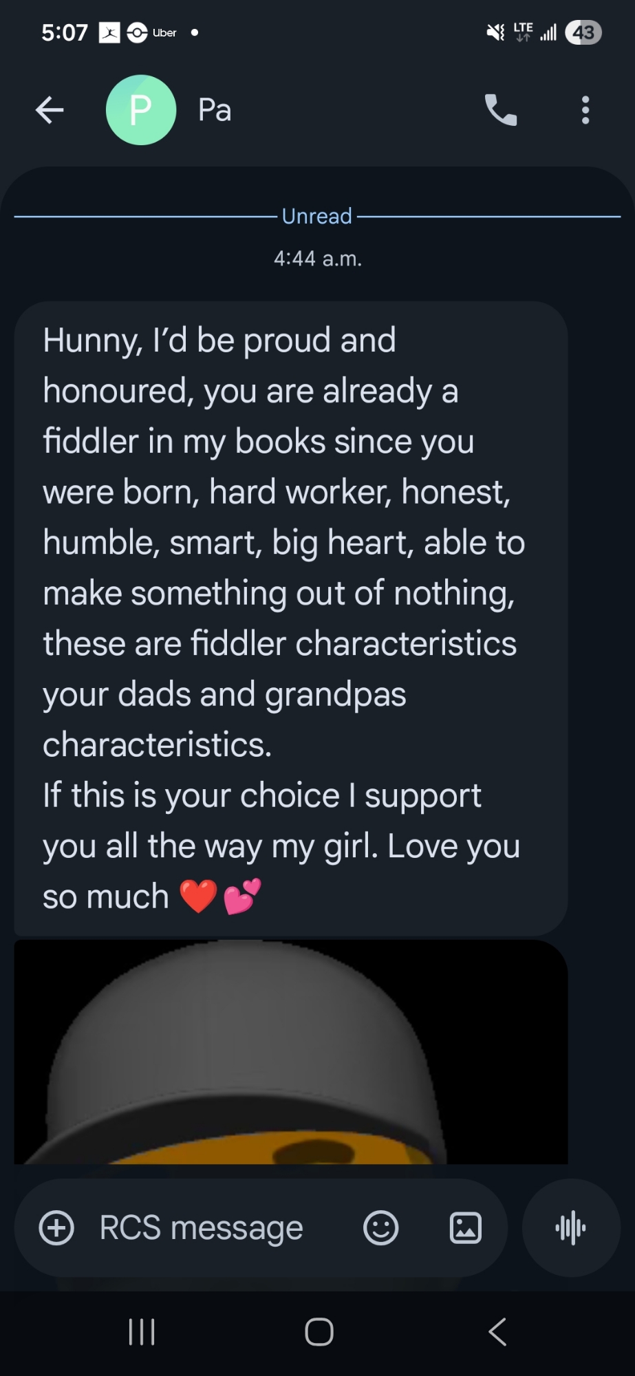This screenshot has width=635, height=1376.
Task: Tap the battery level indicator
Action: [583, 32]
